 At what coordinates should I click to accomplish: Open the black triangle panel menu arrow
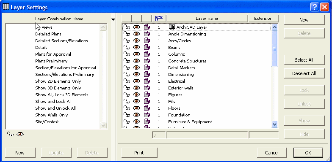tap(113, 19)
